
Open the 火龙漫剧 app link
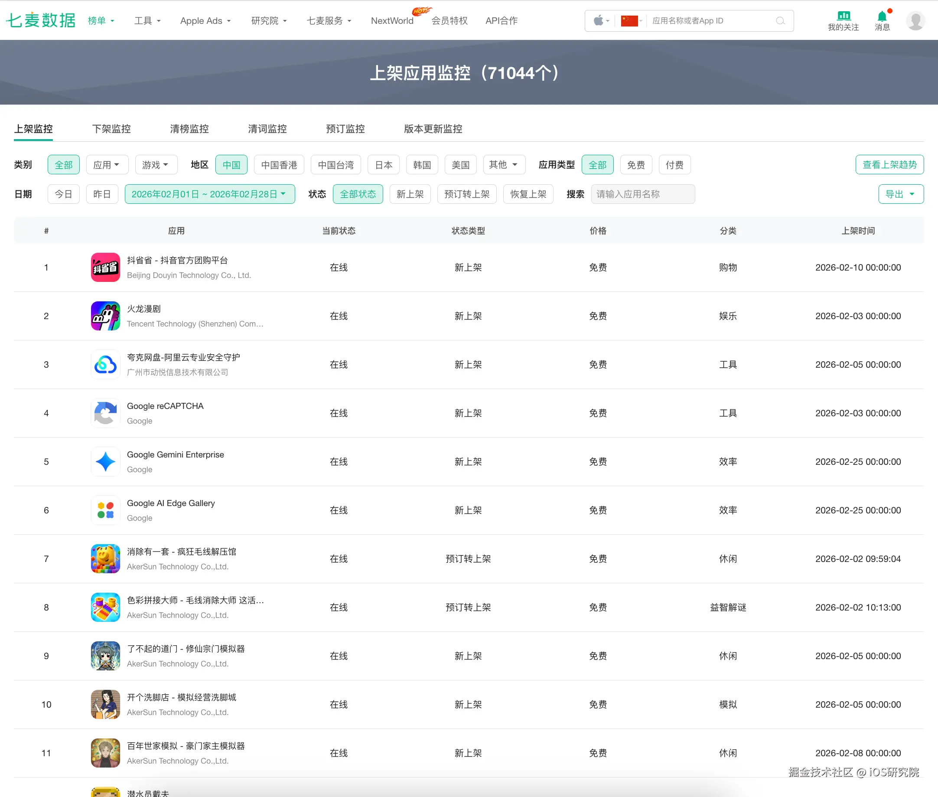coord(143,309)
